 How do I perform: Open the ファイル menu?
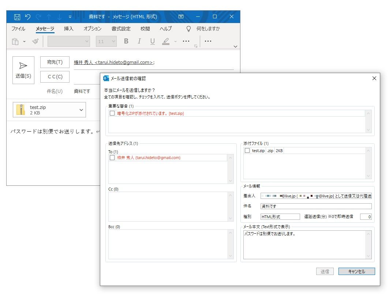[18, 29]
